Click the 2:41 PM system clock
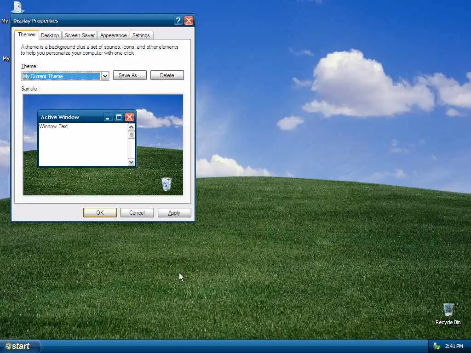Image resolution: width=471 pixels, height=353 pixels. tap(454, 346)
